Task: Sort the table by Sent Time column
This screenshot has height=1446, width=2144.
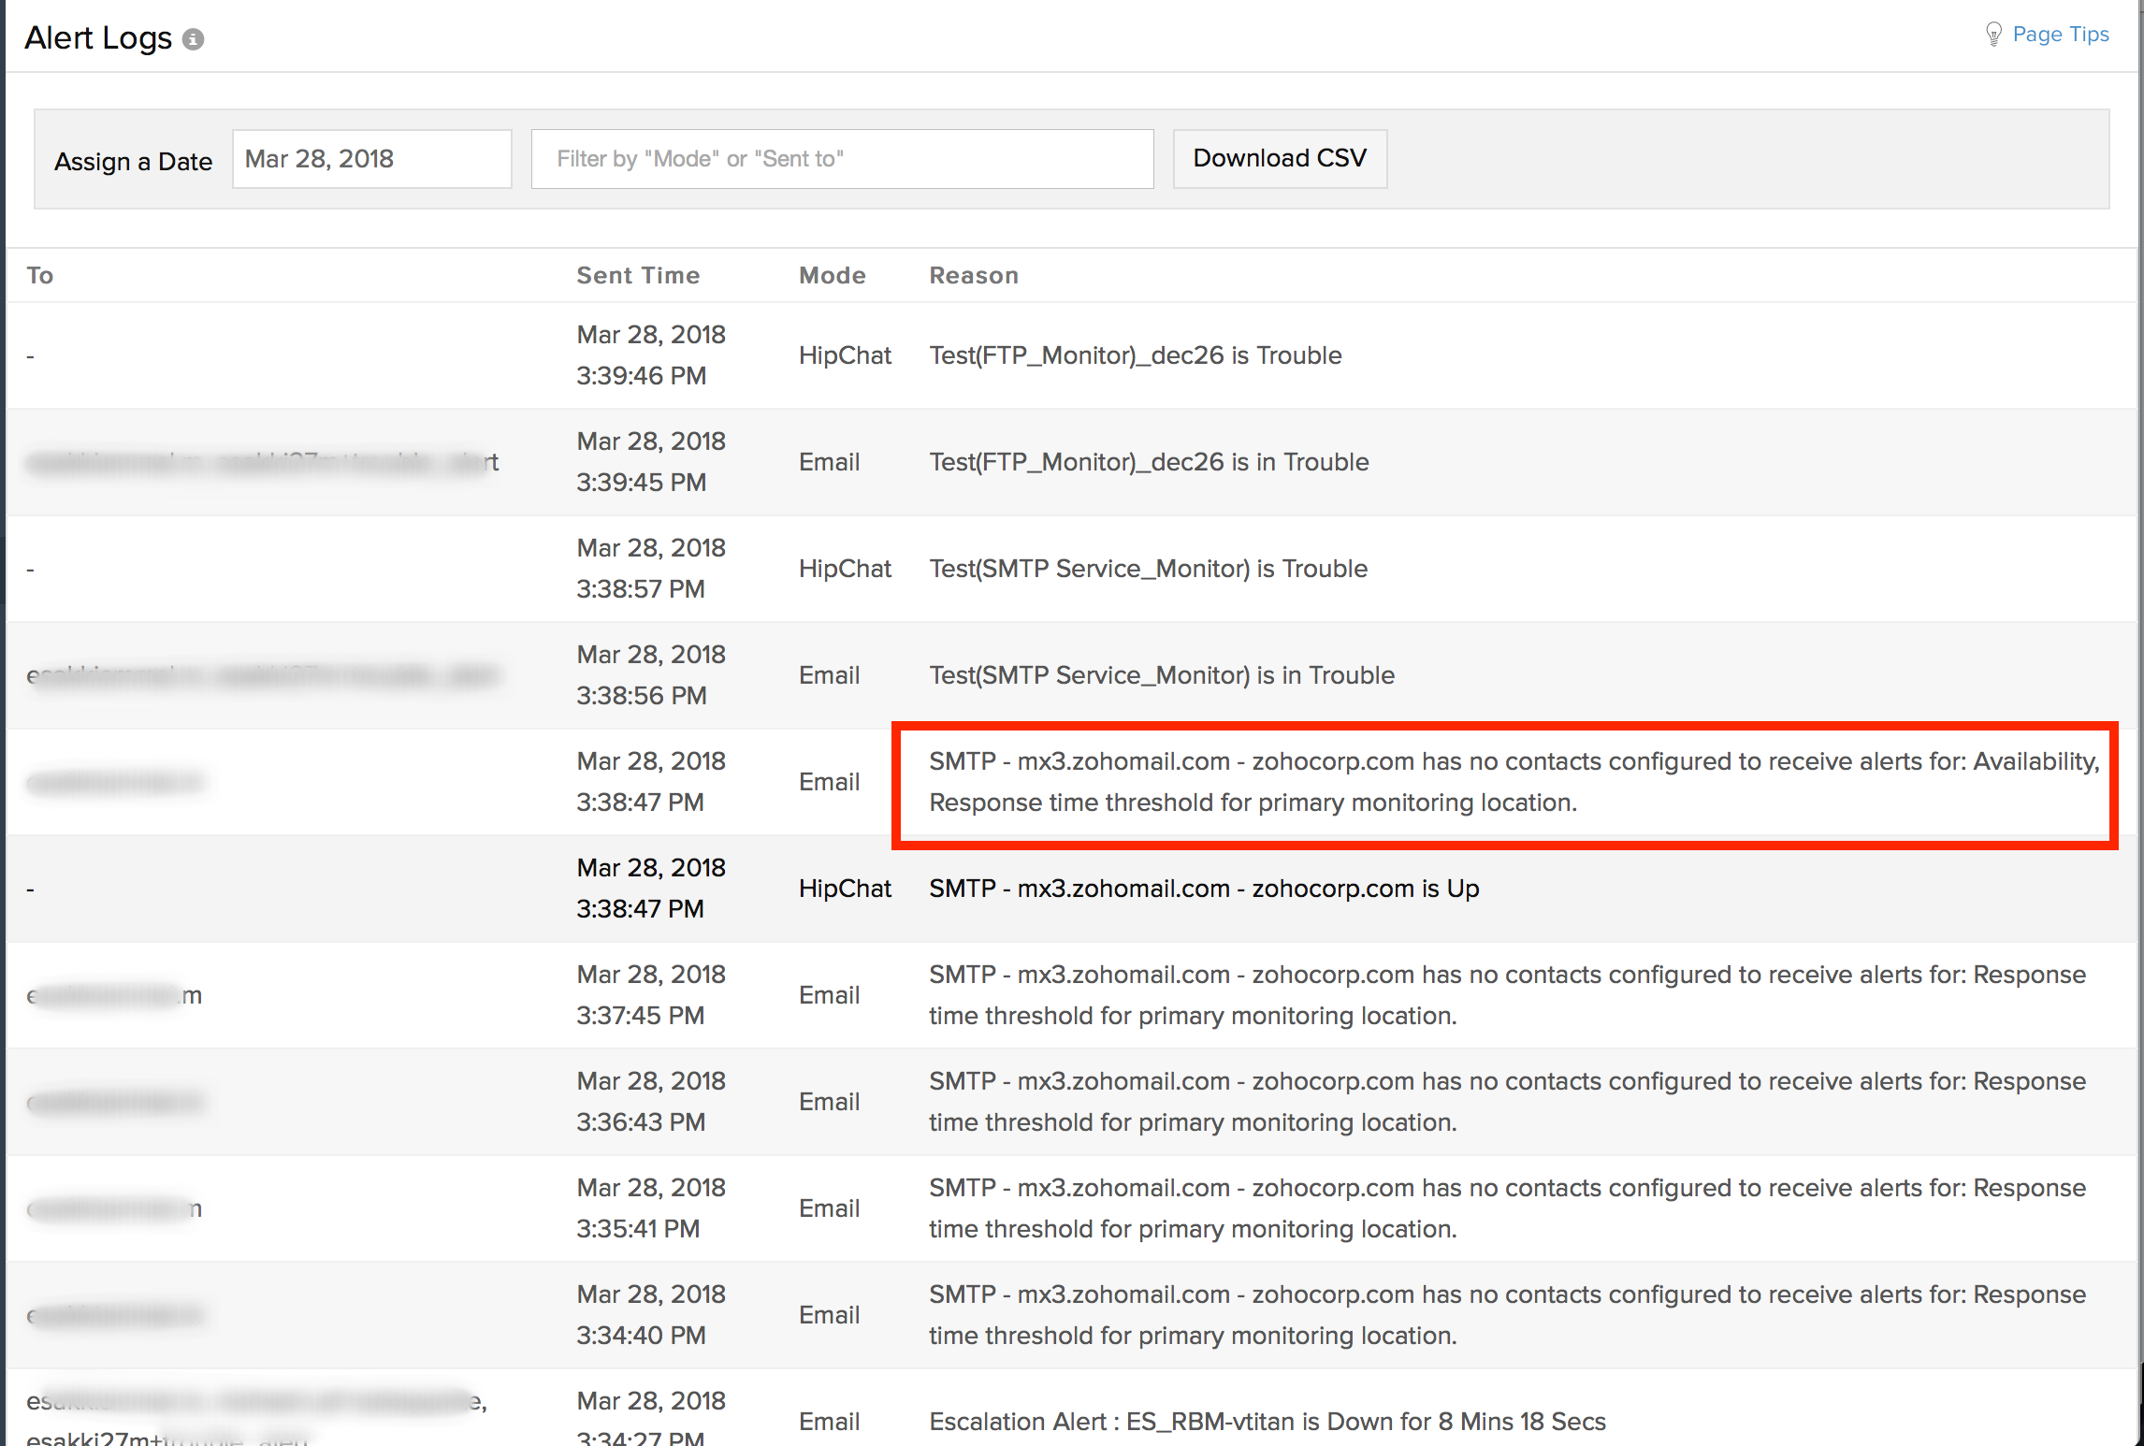Action: pos(638,274)
